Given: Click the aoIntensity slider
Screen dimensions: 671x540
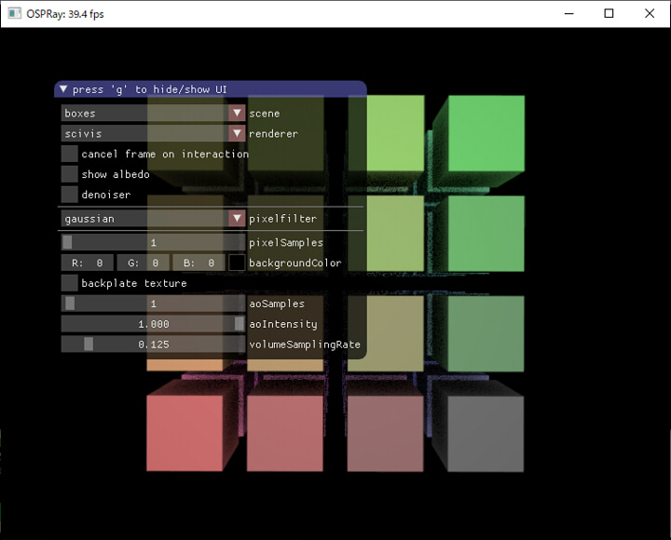Looking at the screenshot, I should point(153,324).
